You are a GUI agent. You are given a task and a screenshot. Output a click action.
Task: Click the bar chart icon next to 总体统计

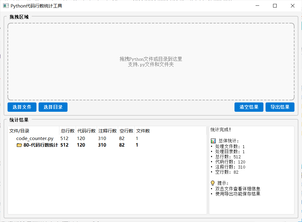point(213,141)
